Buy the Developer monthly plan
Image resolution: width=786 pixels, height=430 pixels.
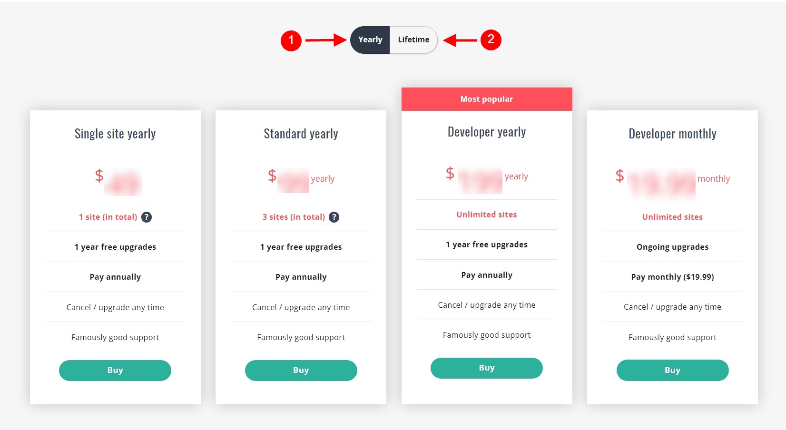coord(672,370)
